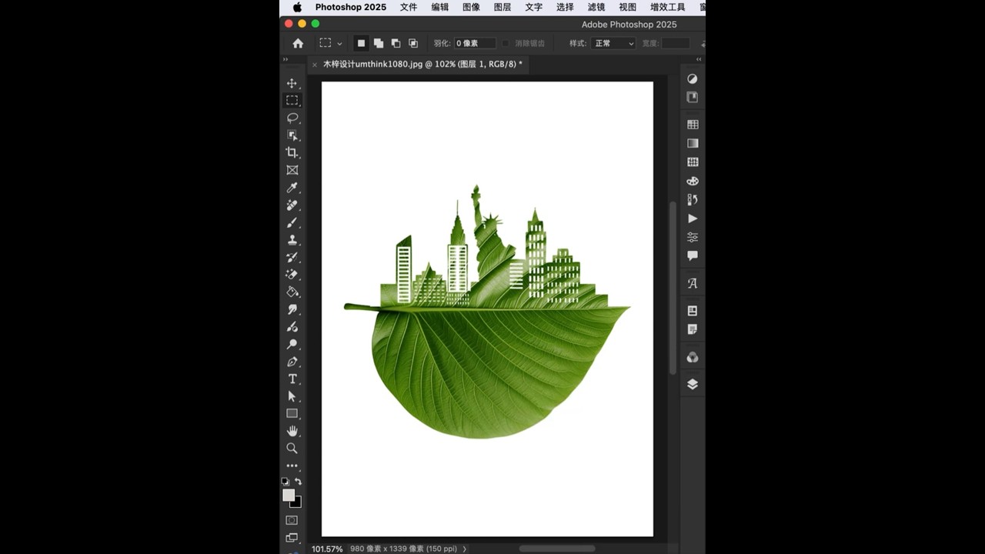
Task: Select the Paint Bucket tool
Action: 292,292
